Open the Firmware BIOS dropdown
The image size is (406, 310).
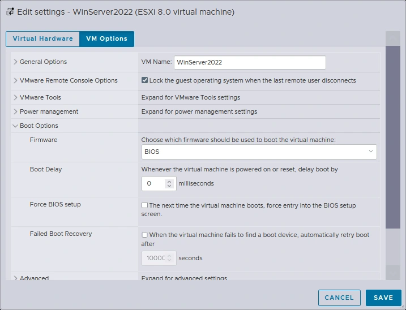click(x=259, y=152)
